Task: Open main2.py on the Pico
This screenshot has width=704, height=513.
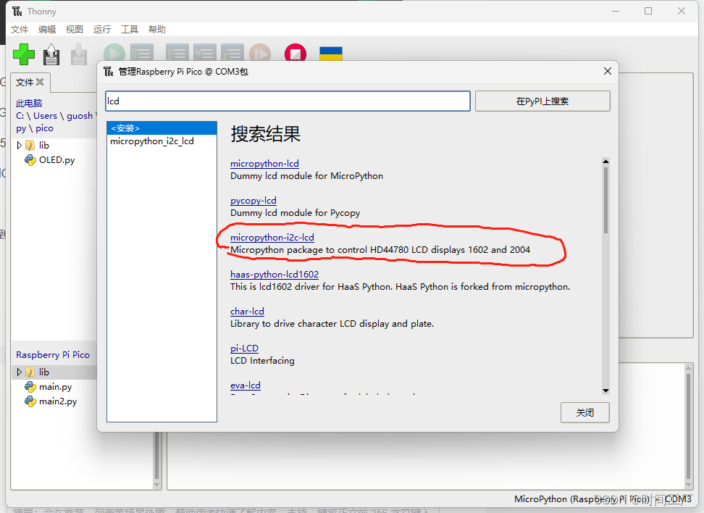Action: pos(57,401)
